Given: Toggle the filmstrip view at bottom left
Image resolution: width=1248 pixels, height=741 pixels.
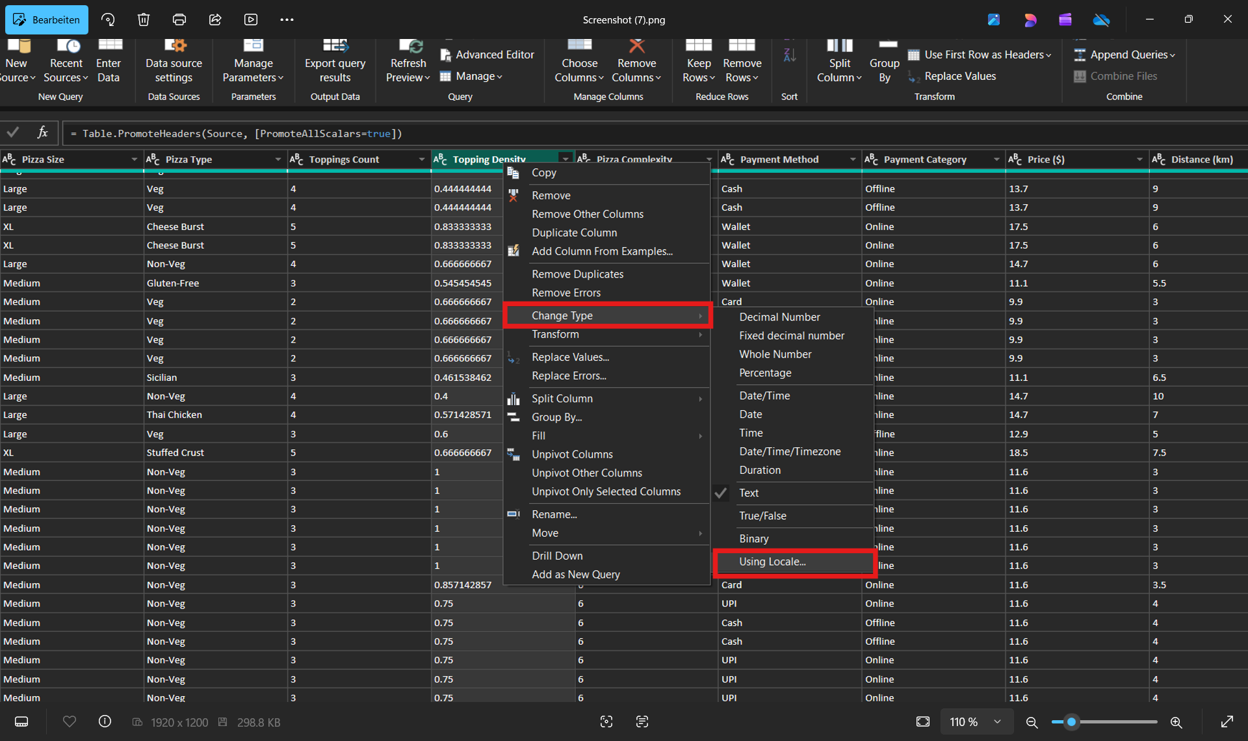Looking at the screenshot, I should [x=21, y=721].
